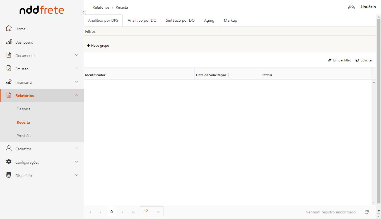Open Dashboard via its chart icon

tap(9, 42)
